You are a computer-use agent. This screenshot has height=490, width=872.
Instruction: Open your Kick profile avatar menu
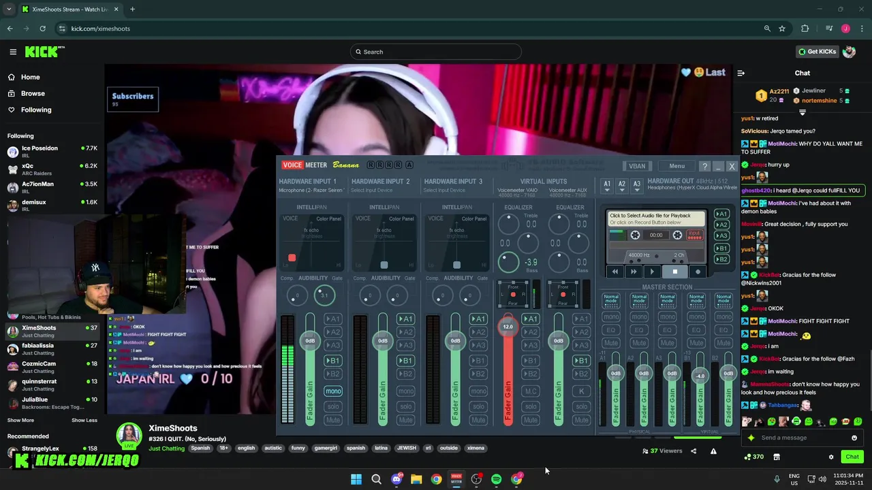[x=849, y=52]
